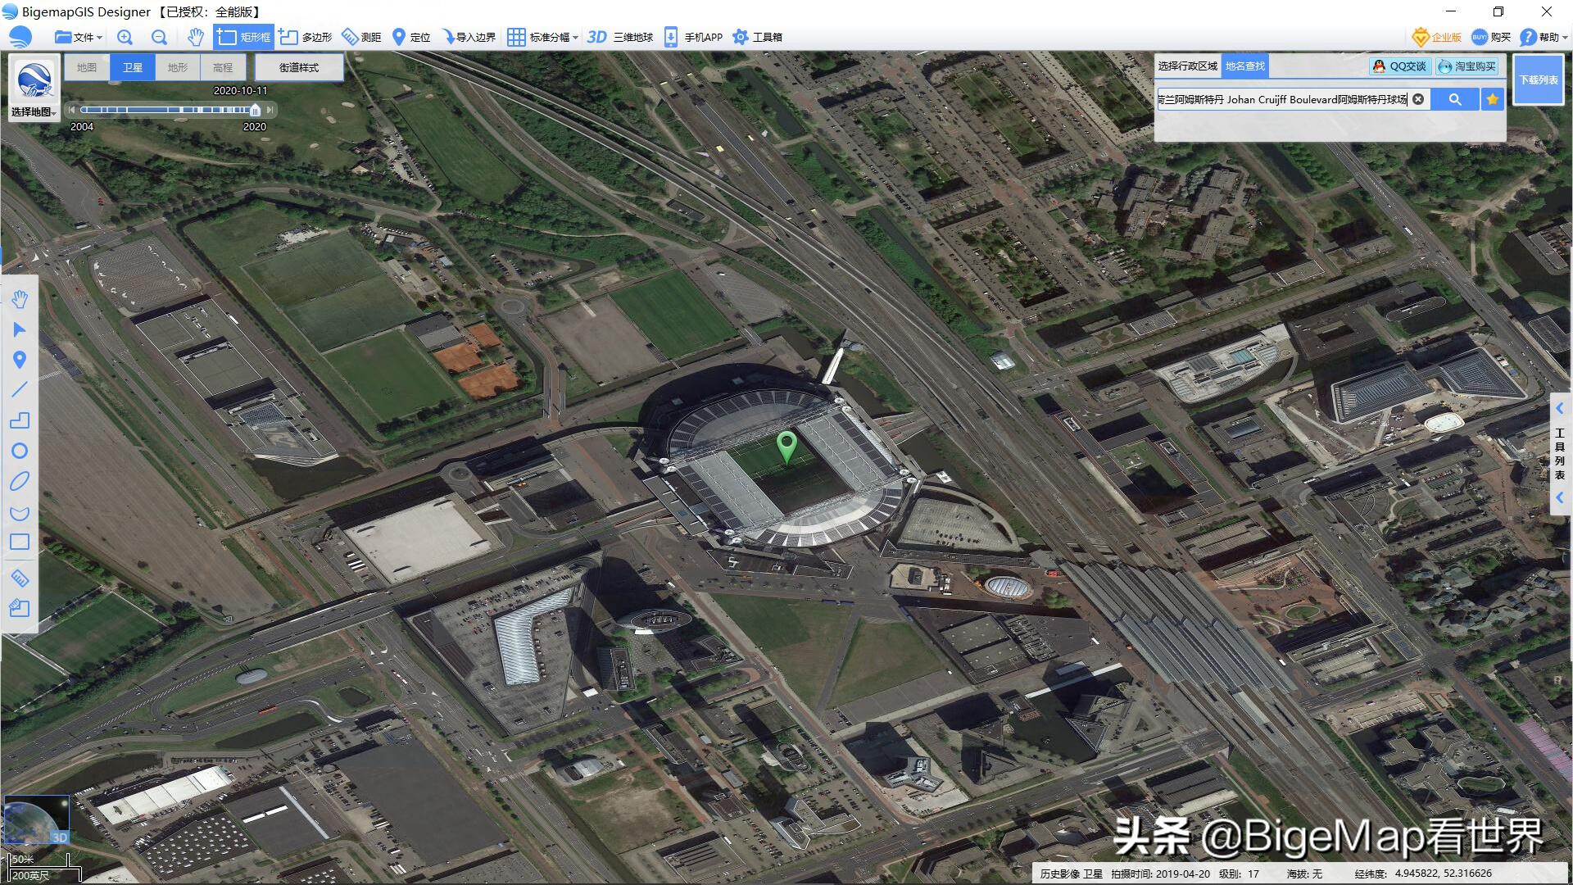Click the zoom in magnifier icon
This screenshot has width=1573, height=885.
pos(125,37)
